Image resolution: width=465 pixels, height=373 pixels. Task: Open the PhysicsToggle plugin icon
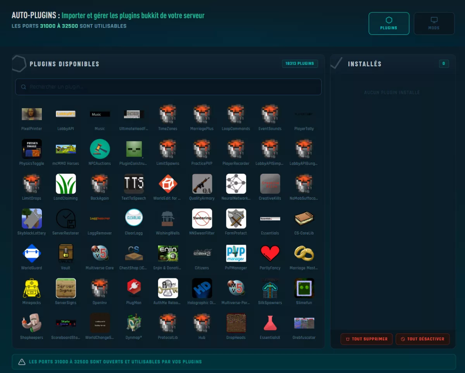tap(32, 149)
